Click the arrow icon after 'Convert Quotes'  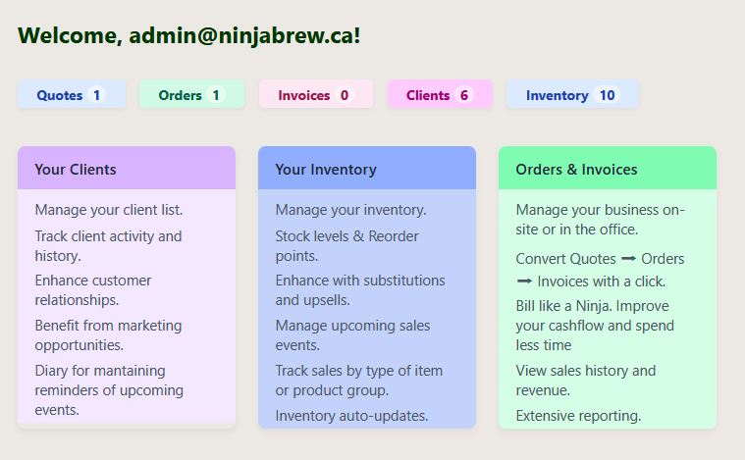tap(628, 259)
